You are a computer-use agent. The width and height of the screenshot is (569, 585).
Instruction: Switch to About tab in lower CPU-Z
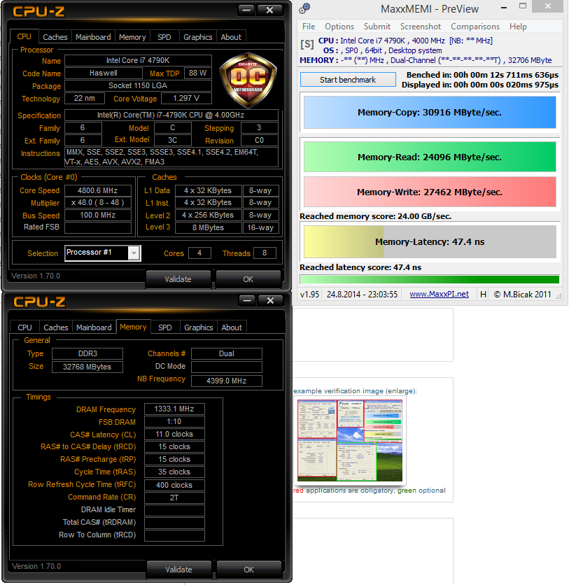pyautogui.click(x=232, y=327)
